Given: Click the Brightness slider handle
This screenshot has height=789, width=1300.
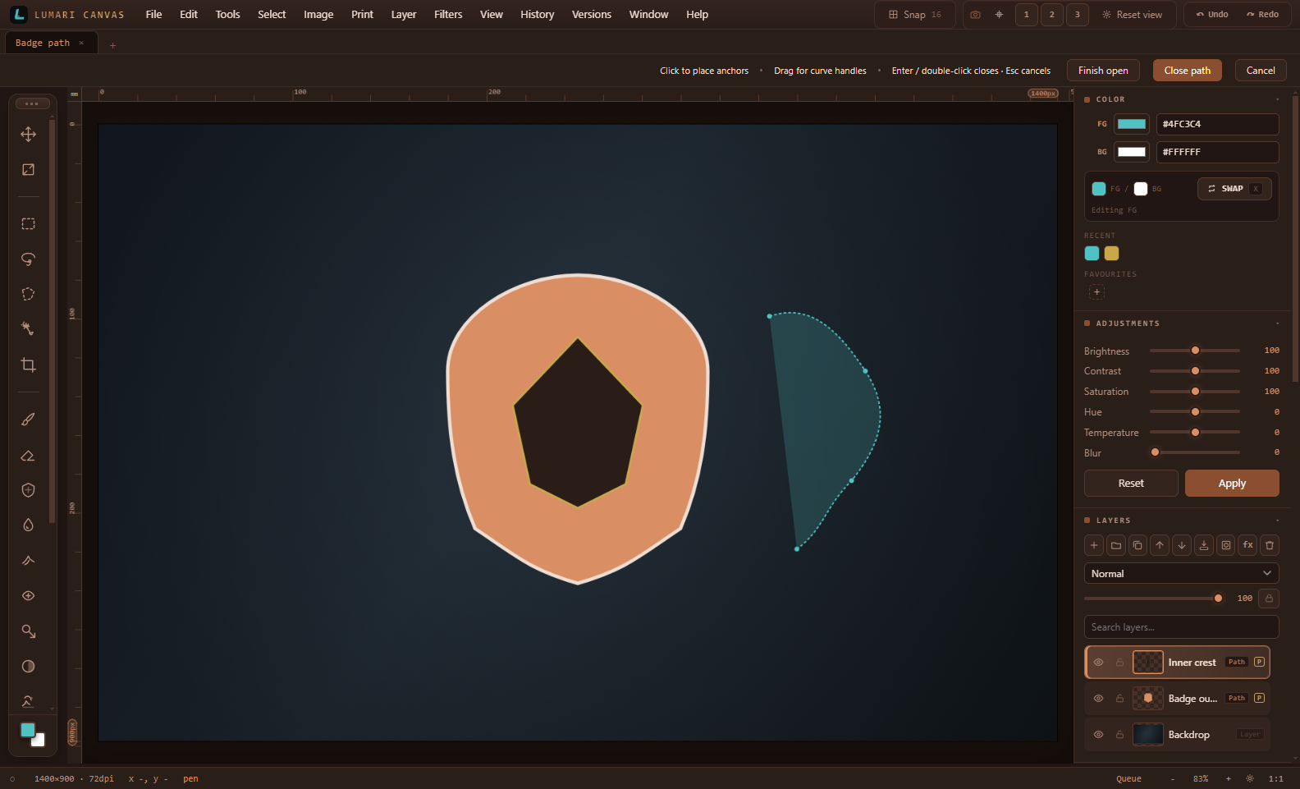Looking at the screenshot, I should tap(1195, 351).
